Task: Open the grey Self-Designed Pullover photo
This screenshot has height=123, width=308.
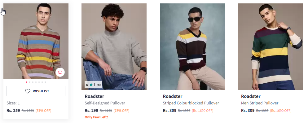Action: [x=114, y=47]
